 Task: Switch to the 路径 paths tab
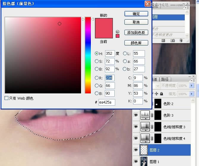165,79
